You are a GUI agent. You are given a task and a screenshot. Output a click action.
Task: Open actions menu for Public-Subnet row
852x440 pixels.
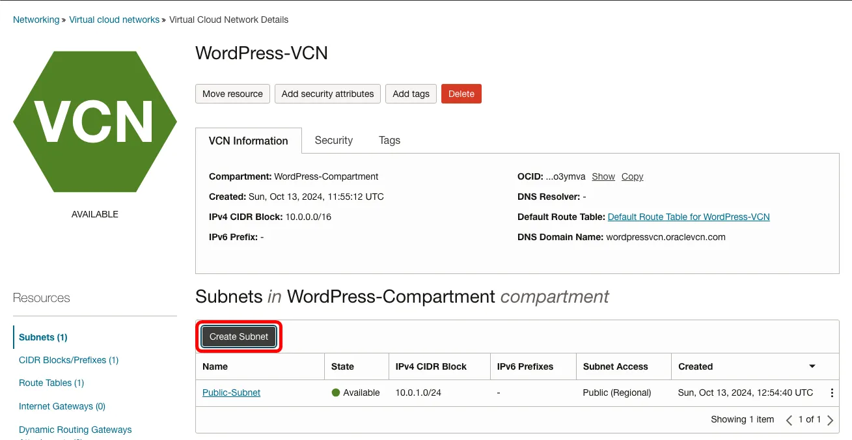832,393
